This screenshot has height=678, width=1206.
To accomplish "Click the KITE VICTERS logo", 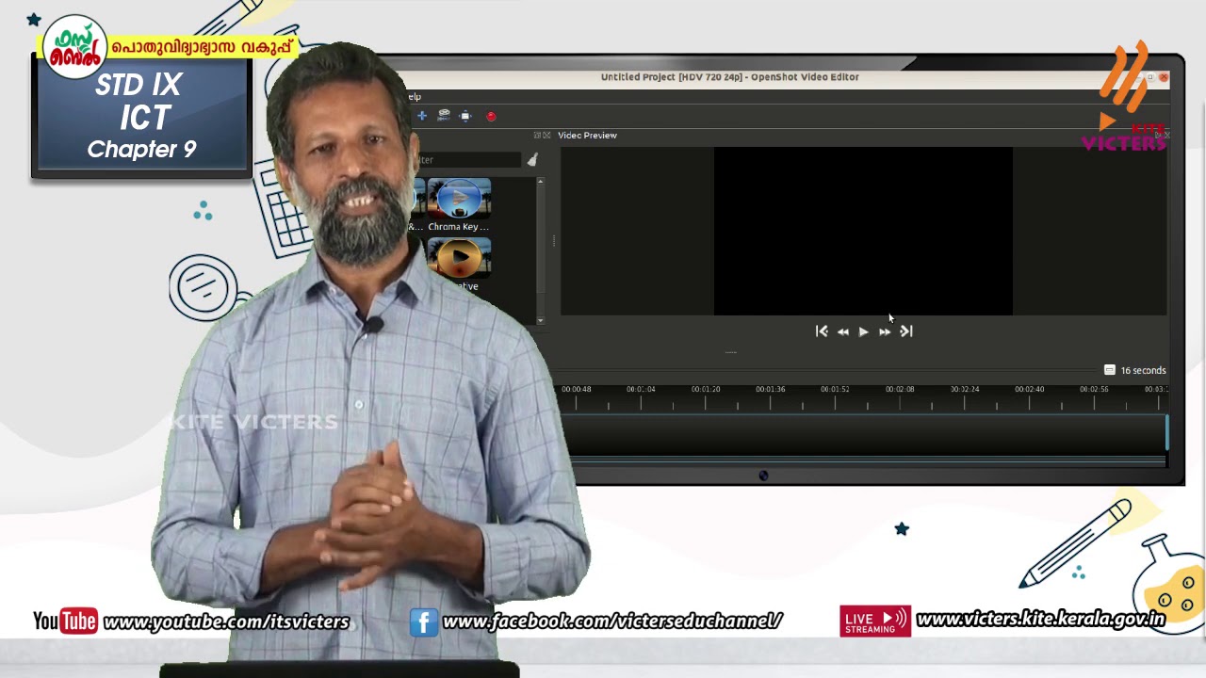I will [x=1125, y=96].
